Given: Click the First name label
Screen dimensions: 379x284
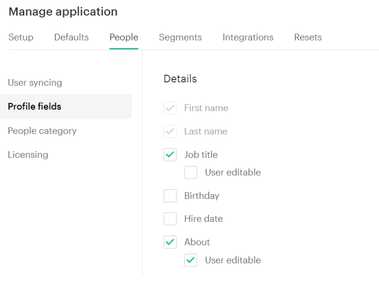Looking at the screenshot, I should (206, 108).
